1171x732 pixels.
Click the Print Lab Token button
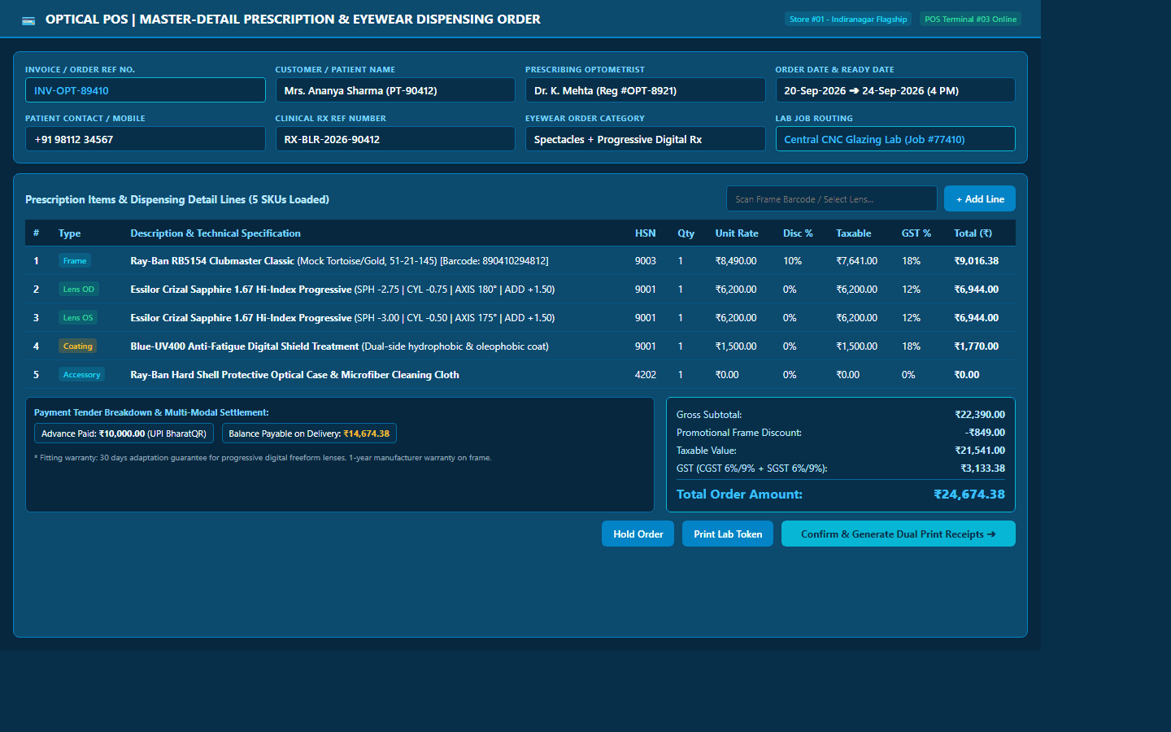point(728,534)
